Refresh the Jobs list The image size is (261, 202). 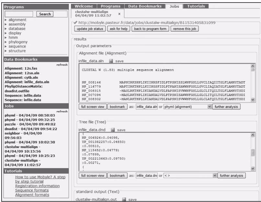pyautogui.click(x=62, y=111)
